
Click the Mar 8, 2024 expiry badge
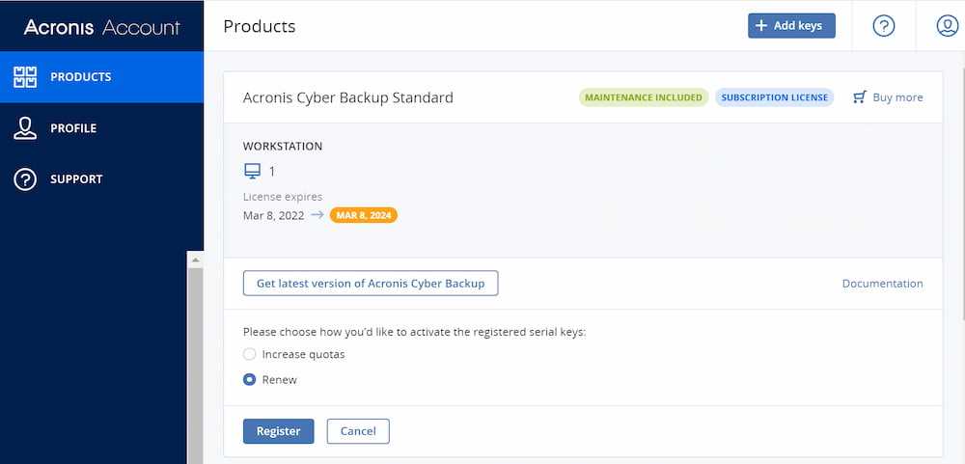(x=363, y=215)
